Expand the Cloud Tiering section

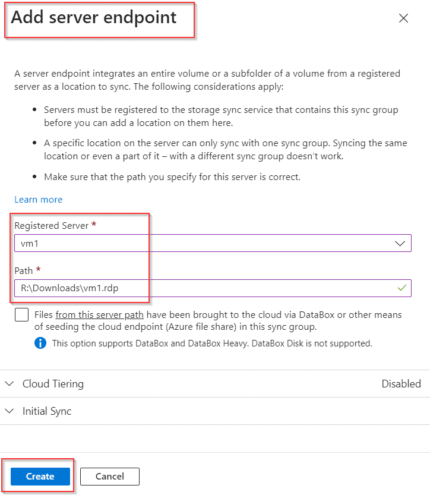[x=53, y=383]
